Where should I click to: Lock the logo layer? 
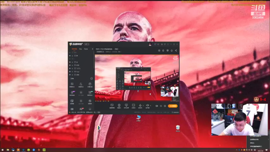tap(73, 72)
